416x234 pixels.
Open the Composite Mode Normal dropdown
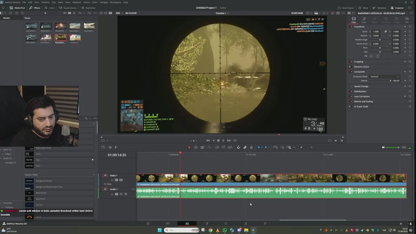pos(384,76)
